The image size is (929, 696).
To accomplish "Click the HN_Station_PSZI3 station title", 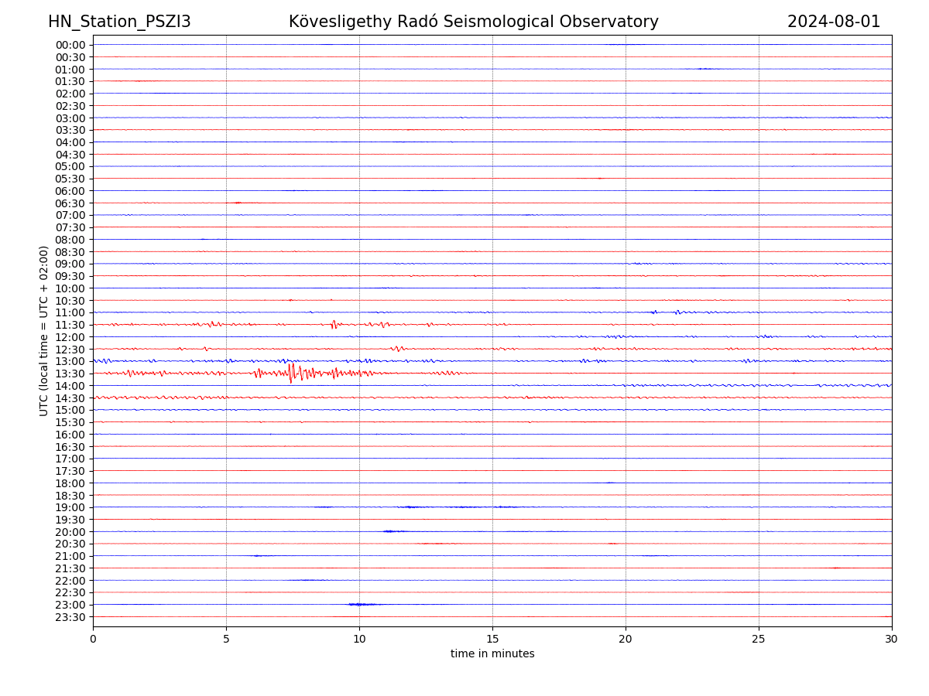I will click(119, 22).
